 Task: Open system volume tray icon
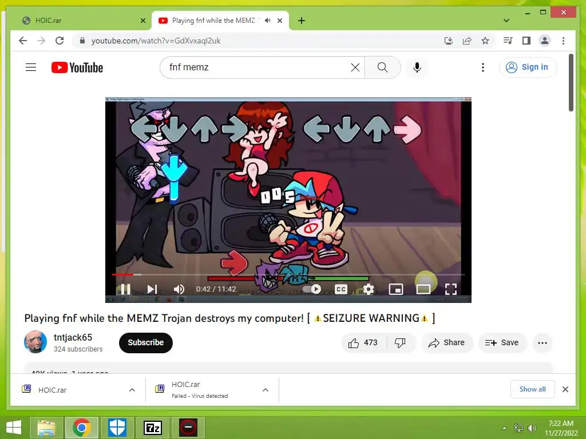(532, 428)
